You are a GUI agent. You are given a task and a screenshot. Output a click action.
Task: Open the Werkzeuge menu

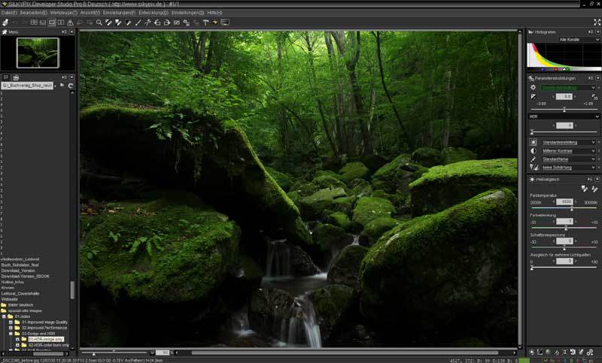tap(63, 13)
